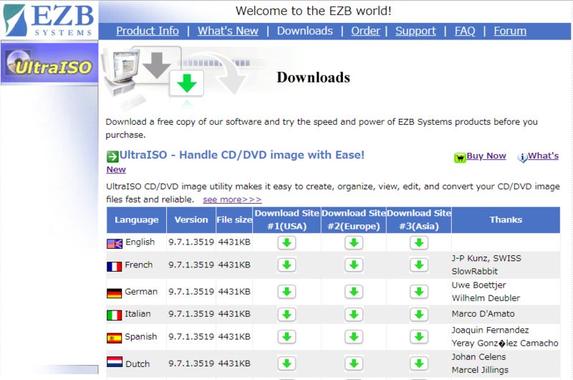The width and height of the screenshot is (573, 380).
Task: Click Download Site #3(Asia) column header
Action: (x=419, y=220)
